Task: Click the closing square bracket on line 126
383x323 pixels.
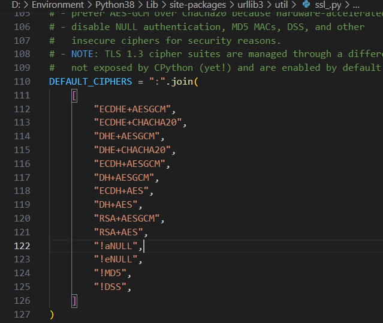Action: click(x=74, y=301)
